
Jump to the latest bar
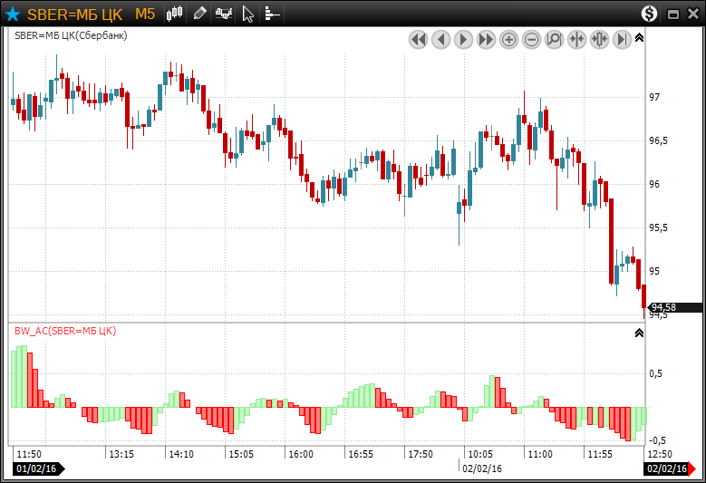click(622, 39)
